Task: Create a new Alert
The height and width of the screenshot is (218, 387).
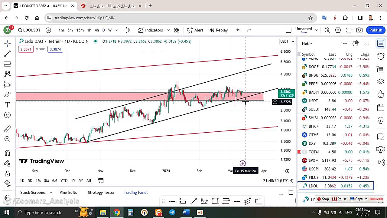Action: [195, 30]
